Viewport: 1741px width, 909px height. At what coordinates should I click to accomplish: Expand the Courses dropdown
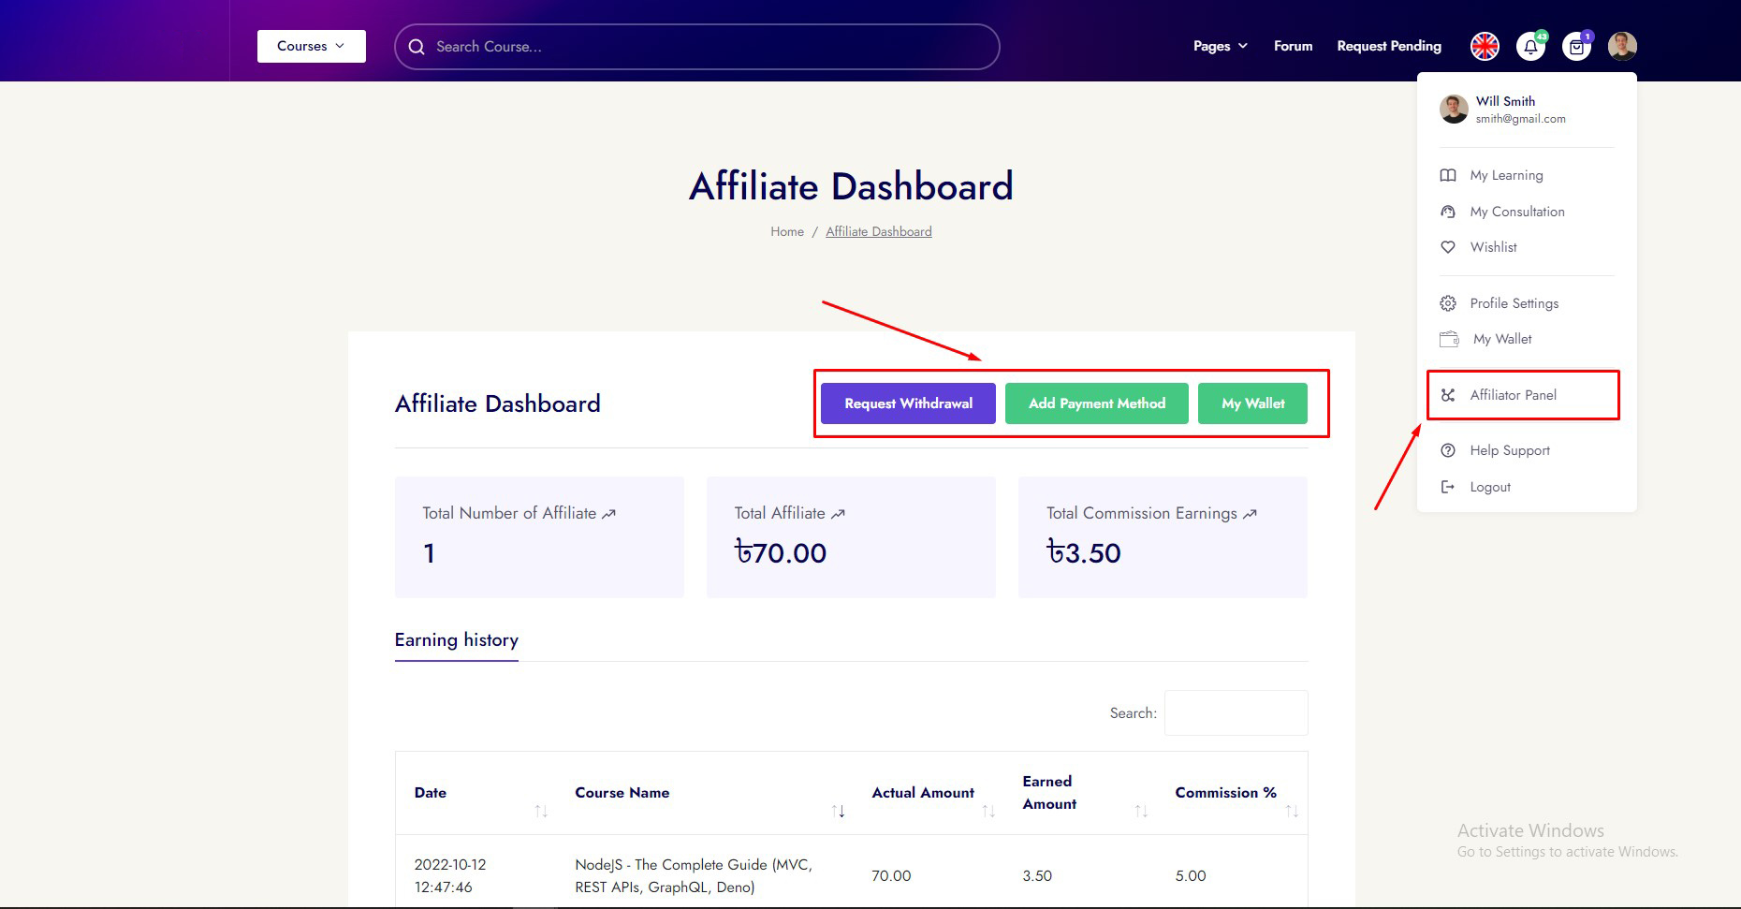(311, 46)
